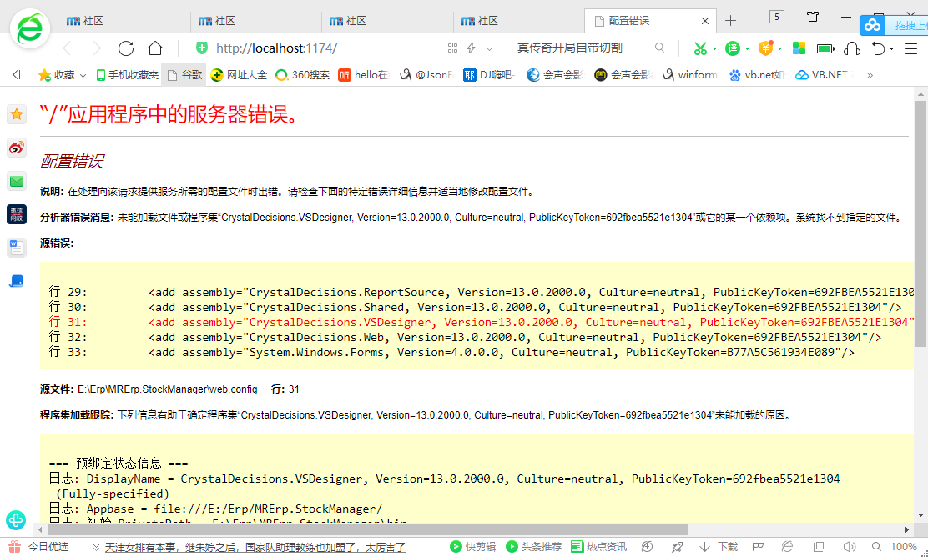Click the 100% page zoom control

(x=903, y=547)
